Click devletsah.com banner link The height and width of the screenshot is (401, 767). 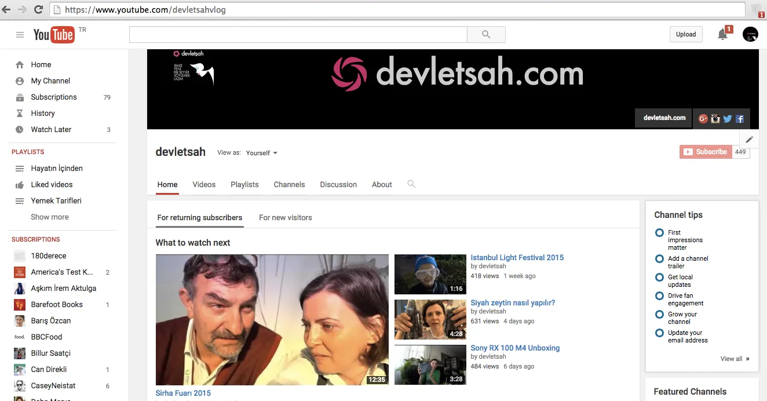coord(664,118)
